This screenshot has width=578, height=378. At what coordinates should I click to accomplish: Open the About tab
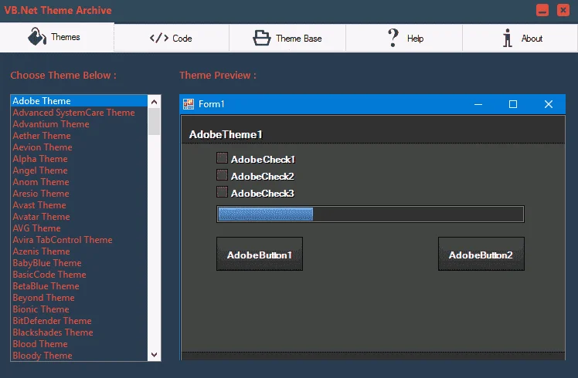pos(520,38)
